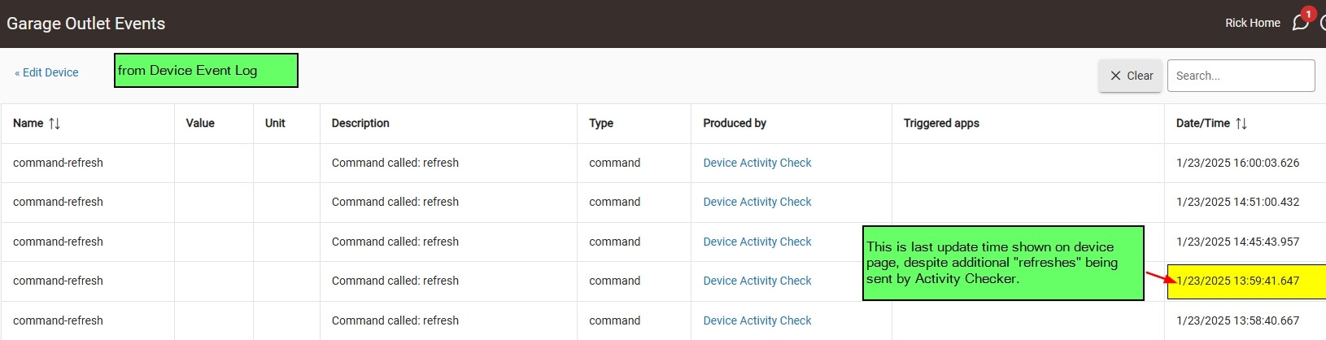The width and height of the screenshot is (1326, 340).
Task: Focus the Search input field
Action: [1241, 76]
